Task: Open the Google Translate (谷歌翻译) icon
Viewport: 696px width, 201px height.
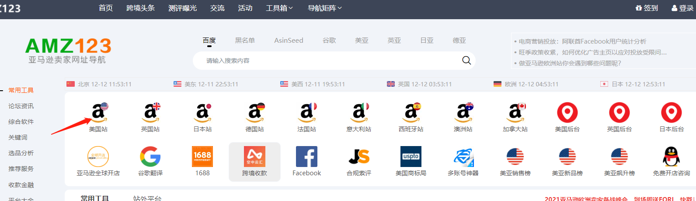Action: (150, 157)
